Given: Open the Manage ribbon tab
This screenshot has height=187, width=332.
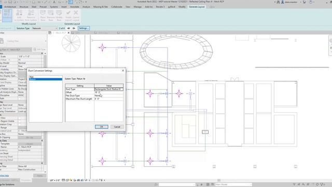Looking at the screenshot, I should tap(137, 7).
